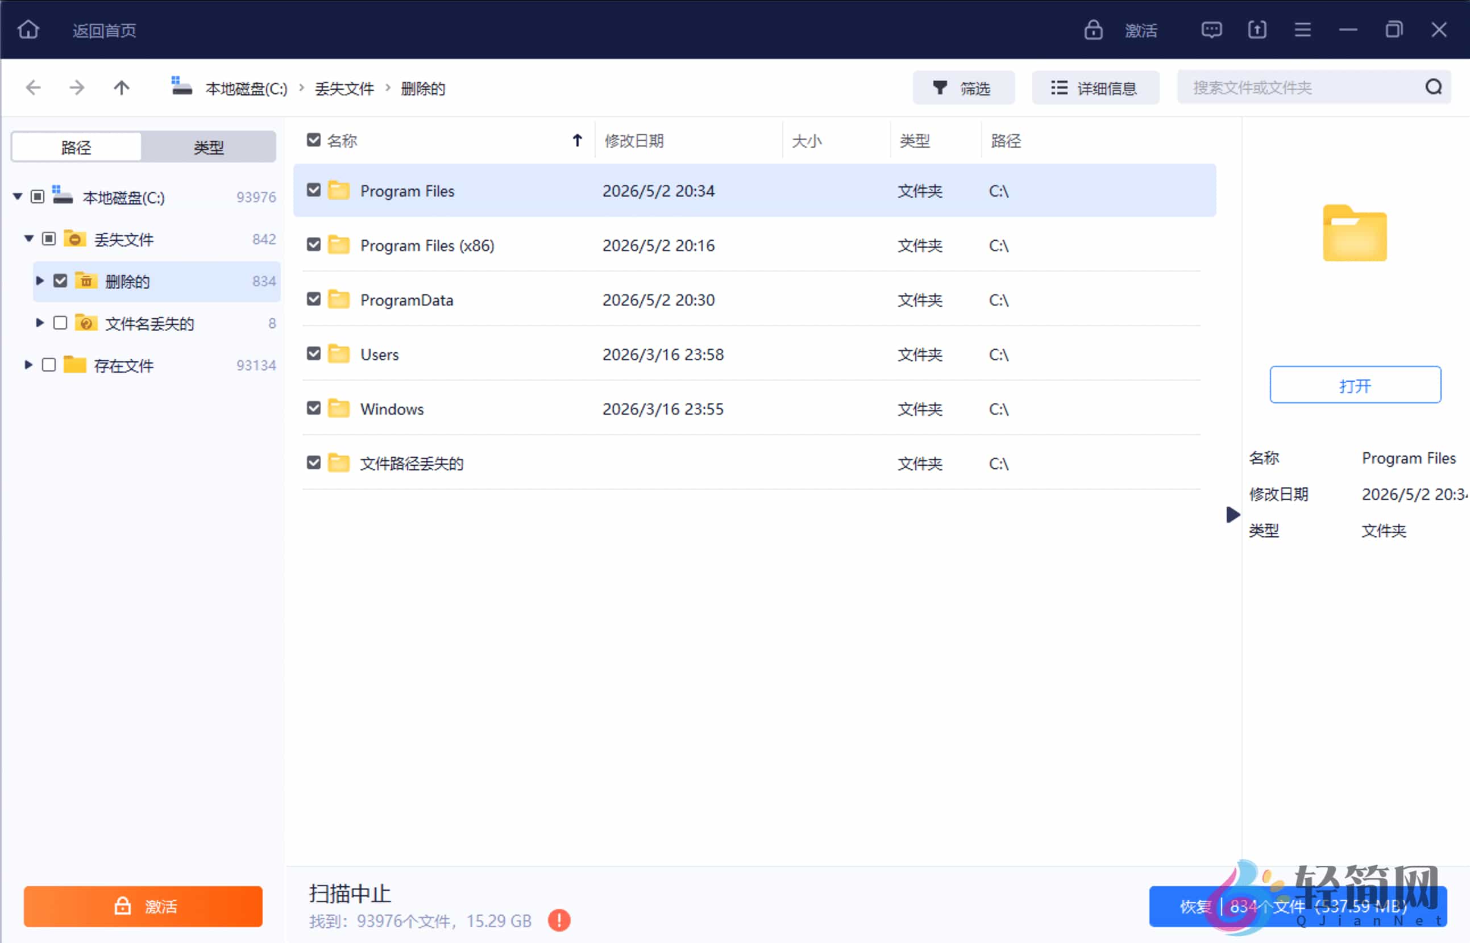Click the 文件路径丢失的 folder icon

pyautogui.click(x=339, y=463)
